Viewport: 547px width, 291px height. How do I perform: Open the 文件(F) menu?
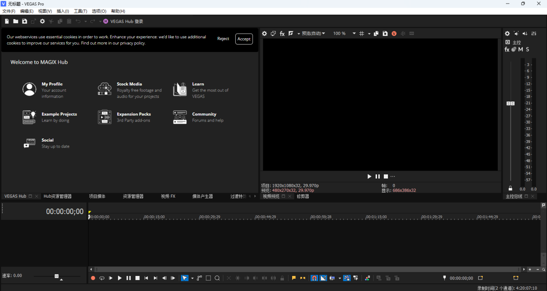[9, 11]
